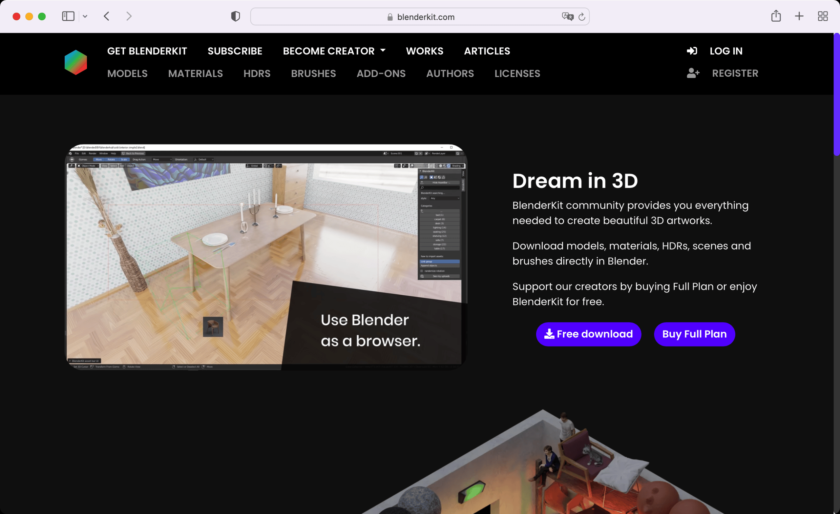The height and width of the screenshot is (514, 840).
Task: Click the "BlenderKit community provides you everything" paragraph
Action: click(x=630, y=213)
